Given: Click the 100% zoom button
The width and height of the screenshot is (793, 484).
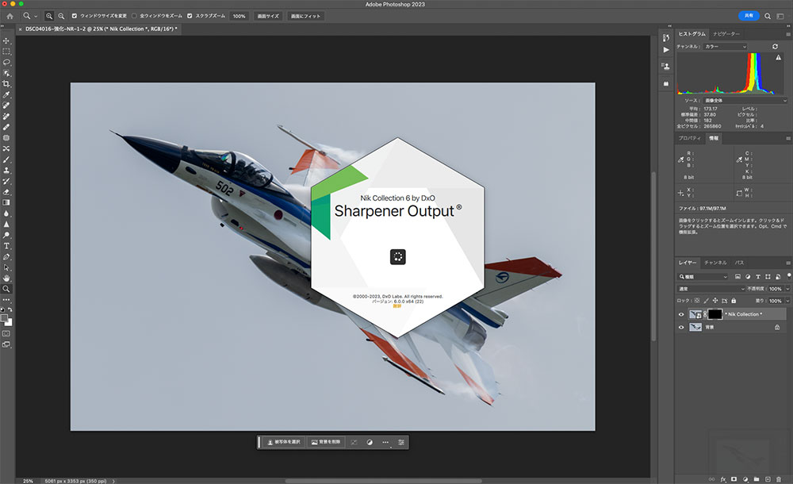Looking at the screenshot, I should (x=239, y=16).
